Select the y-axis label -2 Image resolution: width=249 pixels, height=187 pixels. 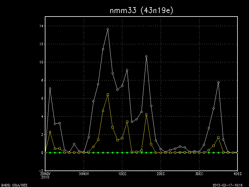[x=41, y=171]
